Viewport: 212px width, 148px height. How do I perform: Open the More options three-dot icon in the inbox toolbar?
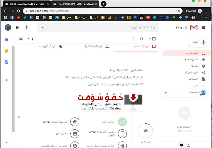click(x=134, y=39)
